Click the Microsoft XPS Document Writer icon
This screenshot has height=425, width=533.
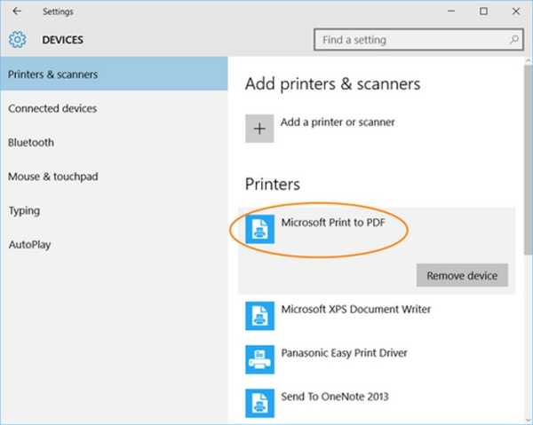click(x=259, y=315)
